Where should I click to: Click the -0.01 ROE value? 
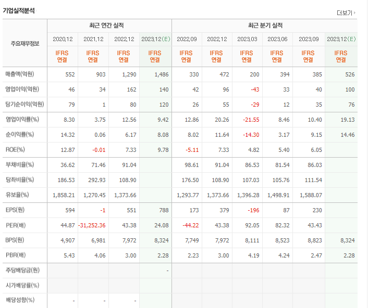[99, 150]
